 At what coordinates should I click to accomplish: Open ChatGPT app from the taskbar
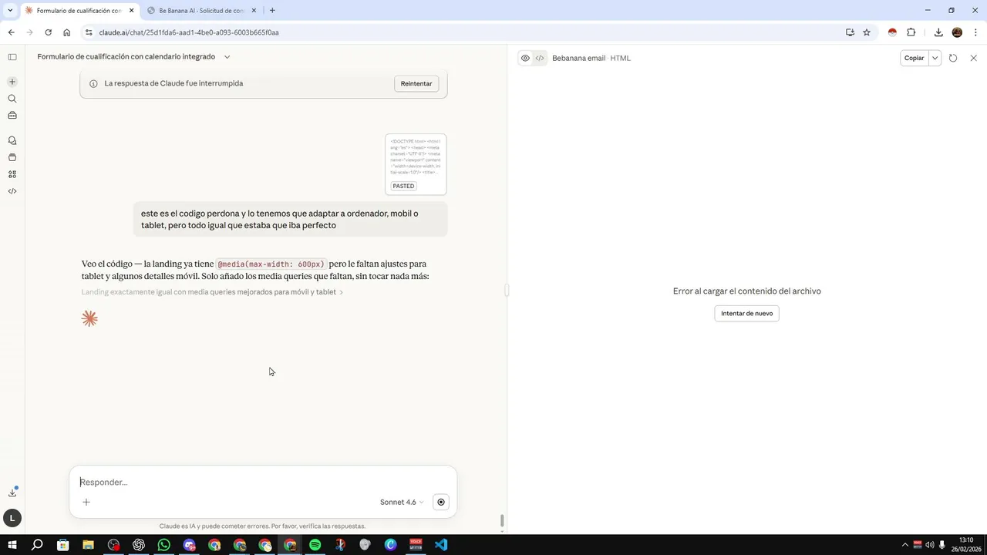point(139,545)
